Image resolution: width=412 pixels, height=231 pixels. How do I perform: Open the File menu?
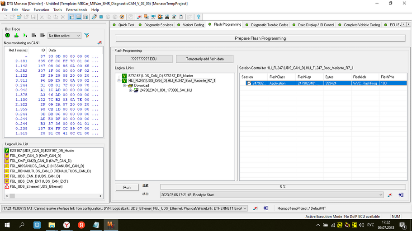[x=5, y=10]
